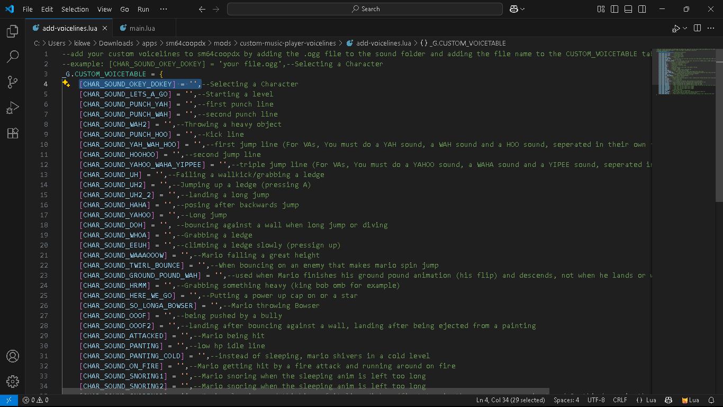Toggle the secondary side bar layout button

(x=642, y=9)
